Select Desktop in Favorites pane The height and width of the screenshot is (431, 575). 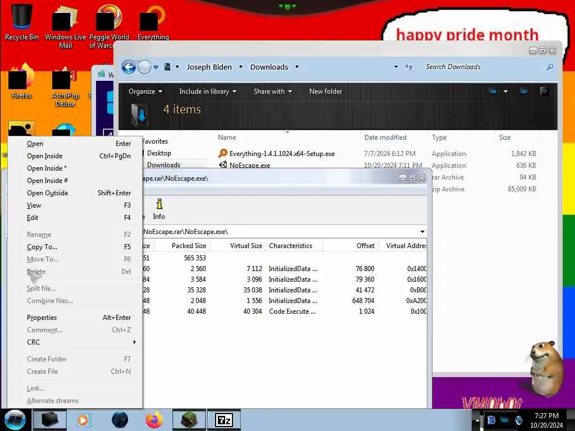click(x=159, y=153)
